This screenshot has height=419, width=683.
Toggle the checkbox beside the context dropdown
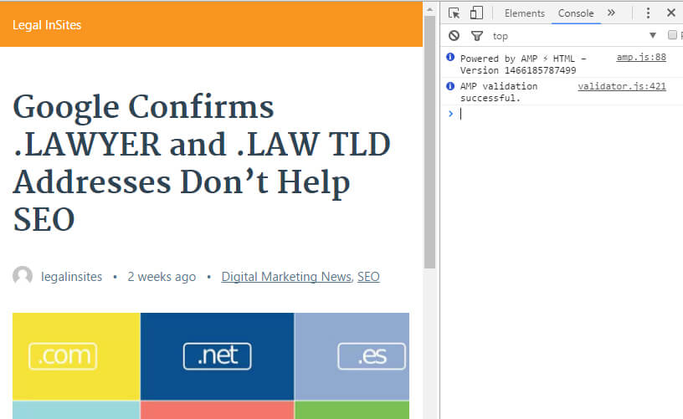(672, 35)
